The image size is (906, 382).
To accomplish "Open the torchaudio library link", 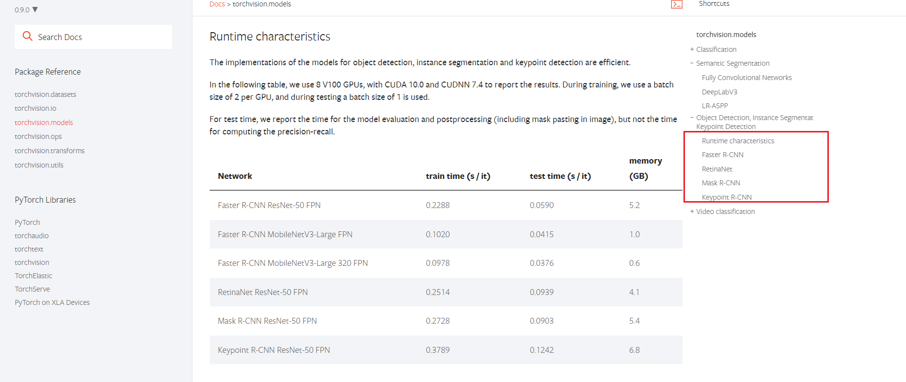I will [32, 236].
